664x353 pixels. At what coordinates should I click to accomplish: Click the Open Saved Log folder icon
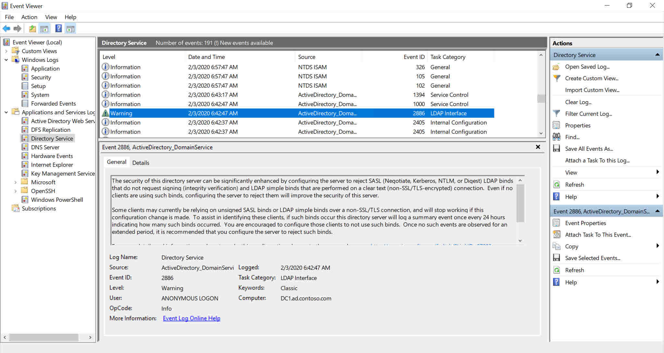tap(556, 67)
